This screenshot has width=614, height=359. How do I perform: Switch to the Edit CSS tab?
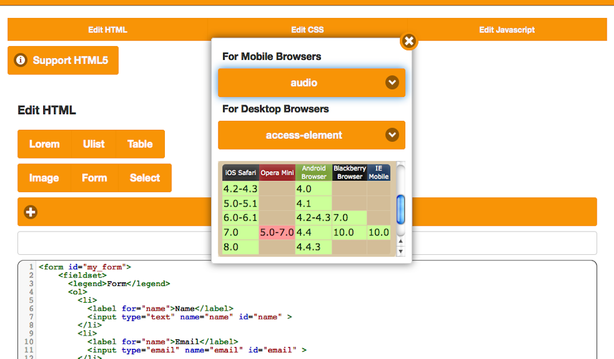tap(308, 29)
